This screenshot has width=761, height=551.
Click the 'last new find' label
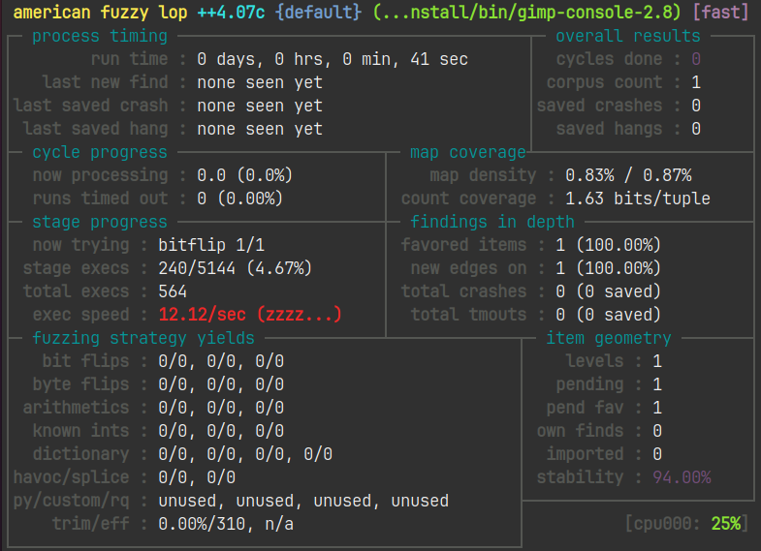[105, 82]
